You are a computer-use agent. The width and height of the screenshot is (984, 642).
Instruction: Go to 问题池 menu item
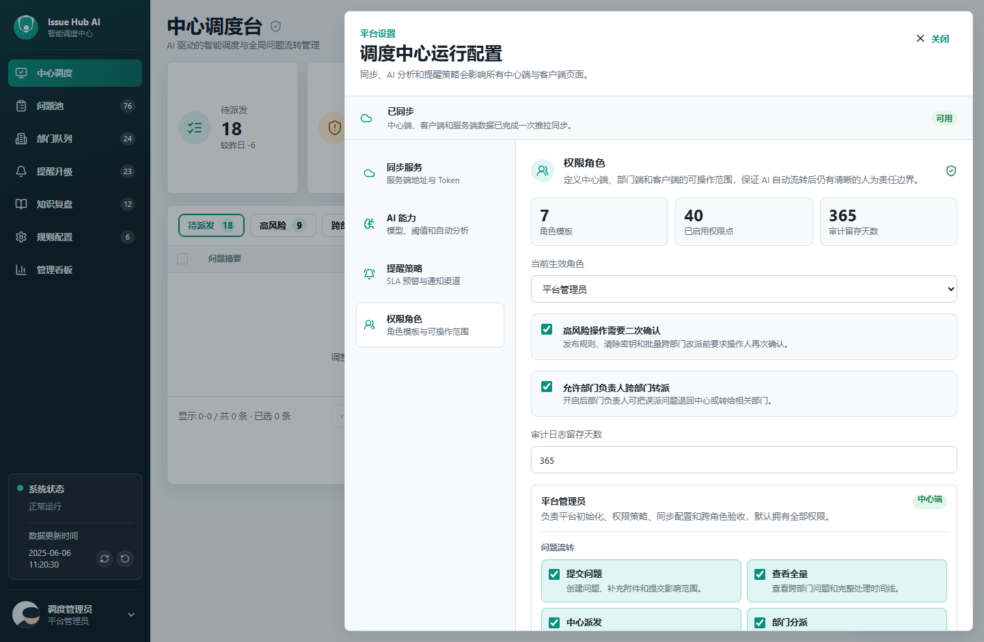tap(75, 106)
